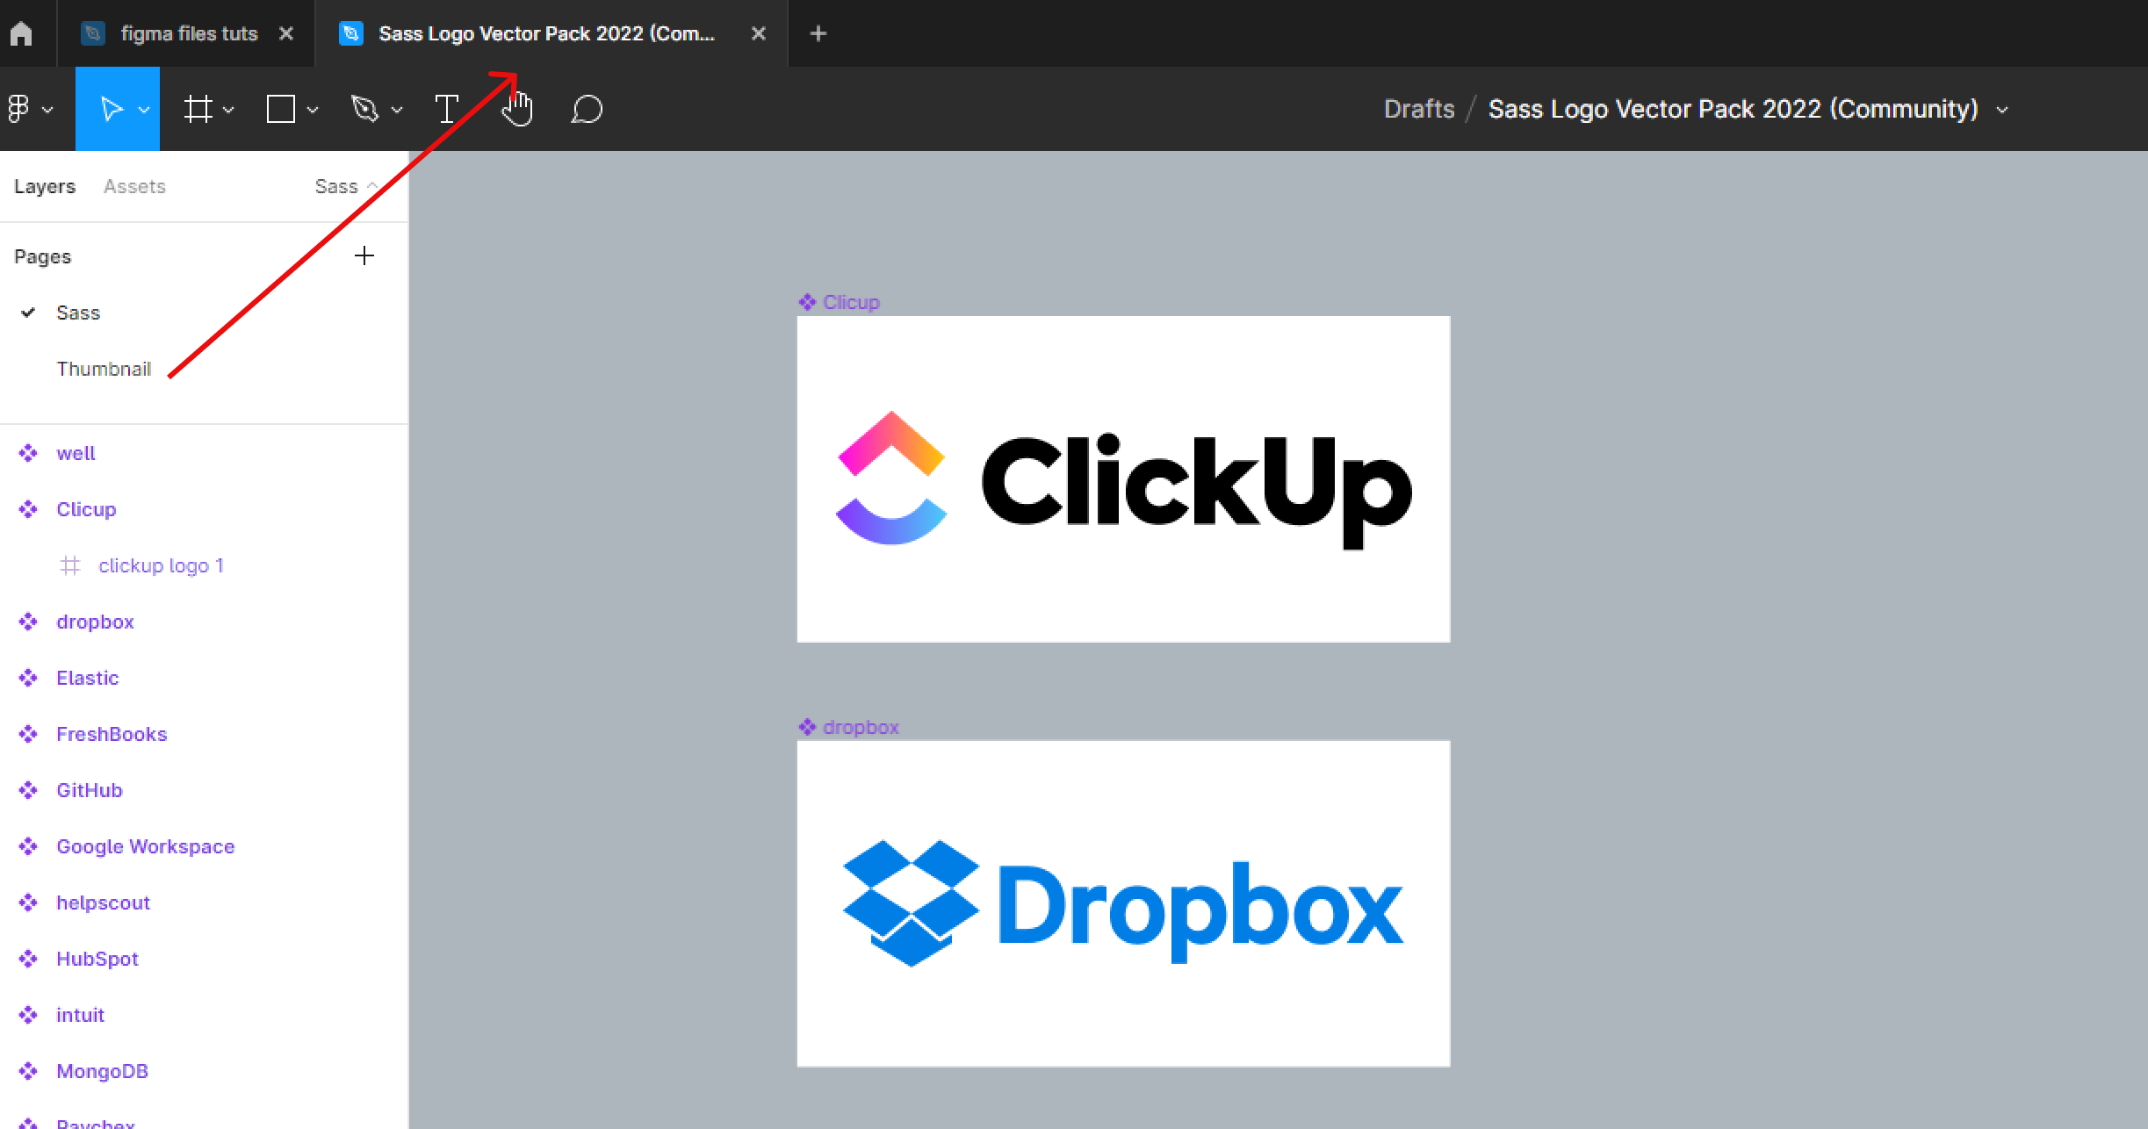This screenshot has width=2148, height=1129.
Task: Add a new page with the plus button
Action: pos(364,255)
